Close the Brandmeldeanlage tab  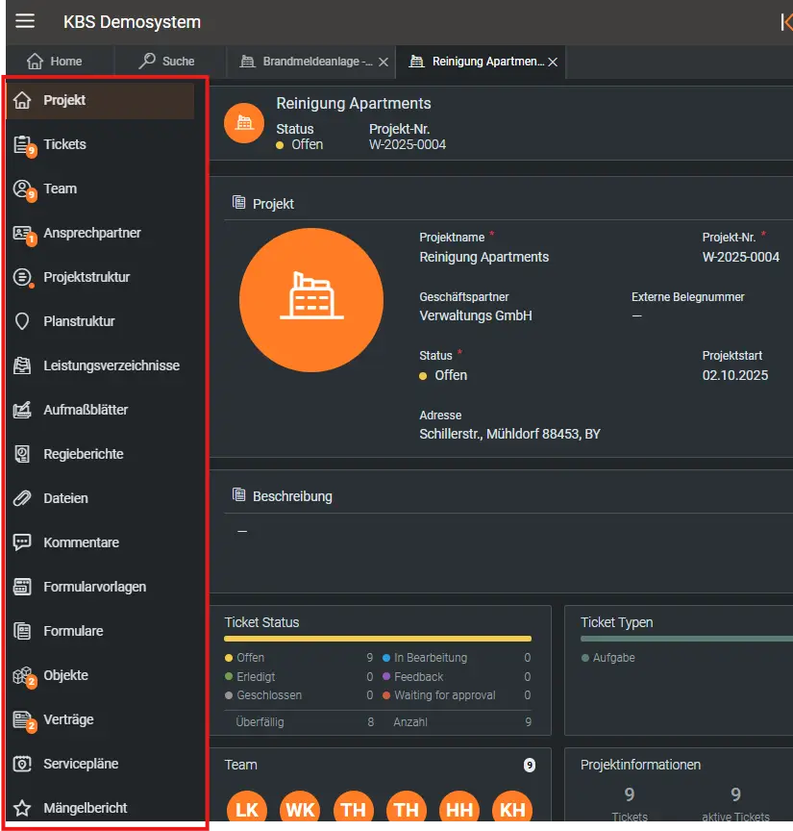pyautogui.click(x=384, y=62)
